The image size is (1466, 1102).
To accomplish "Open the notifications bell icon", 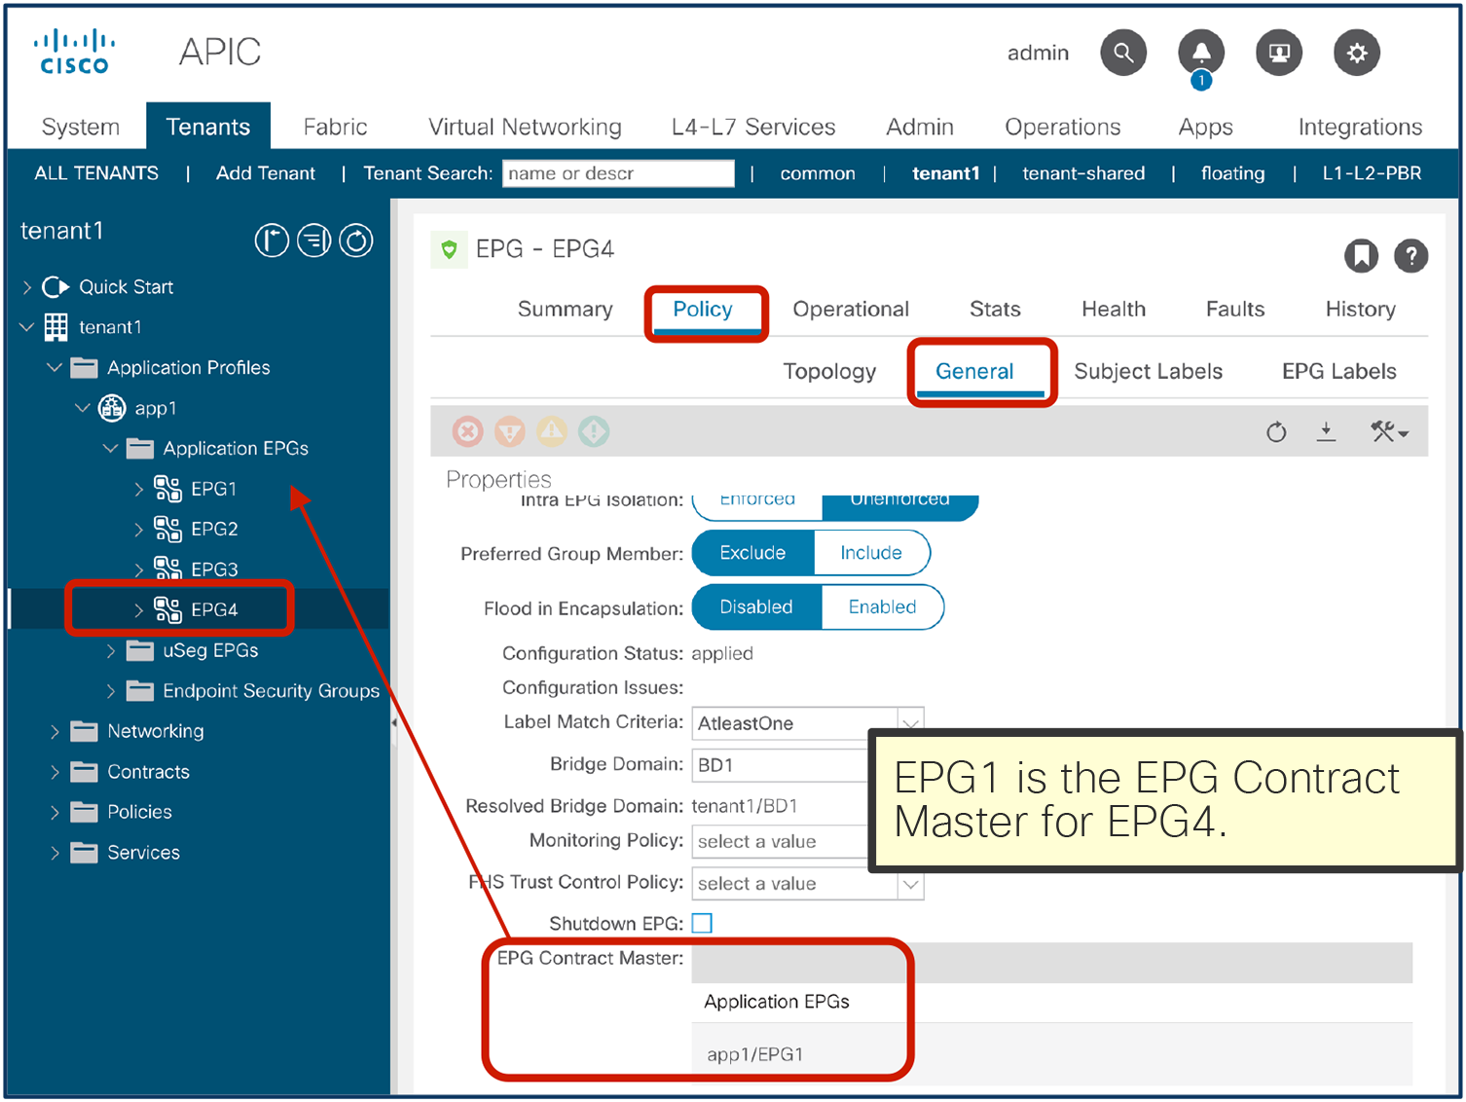I will (x=1201, y=53).
